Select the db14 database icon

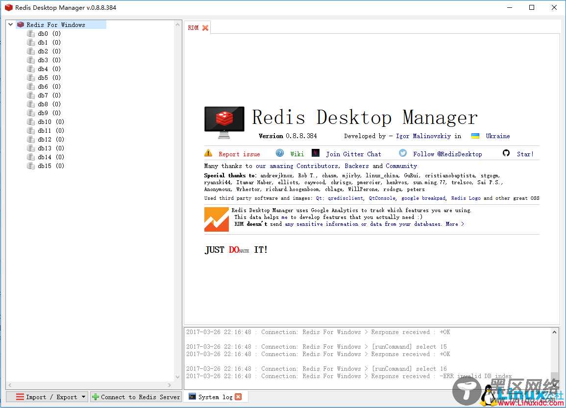point(31,157)
